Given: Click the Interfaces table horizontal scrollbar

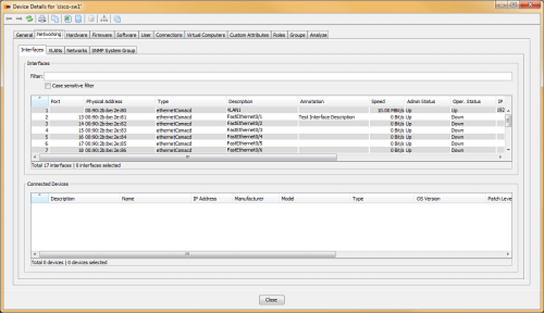Looking at the screenshot, I should tap(184, 157).
